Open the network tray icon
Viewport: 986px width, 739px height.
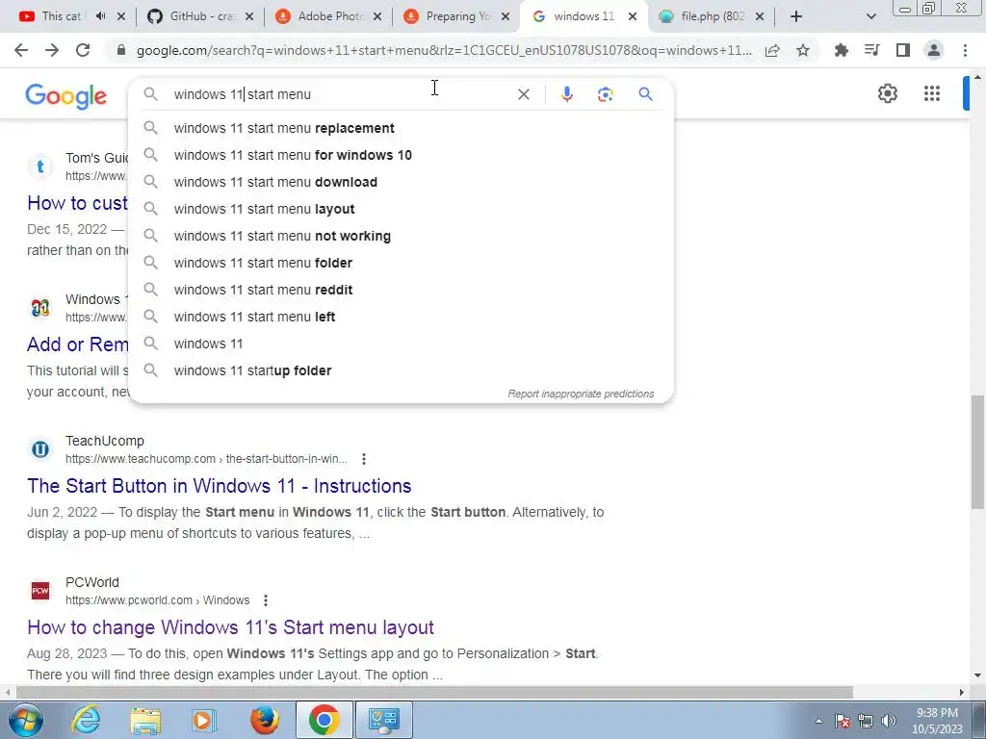point(866,721)
